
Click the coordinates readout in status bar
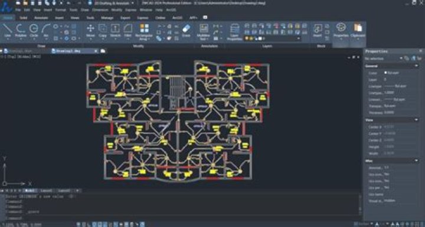coord(21,224)
